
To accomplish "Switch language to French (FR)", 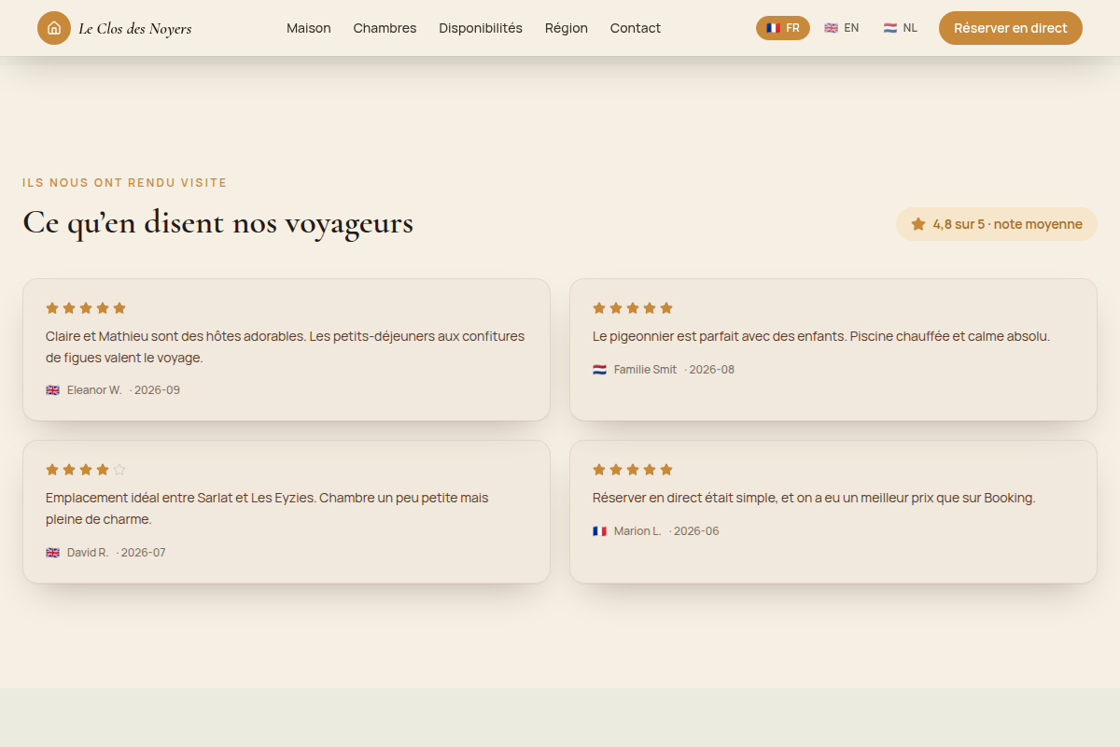I will coord(783,28).
